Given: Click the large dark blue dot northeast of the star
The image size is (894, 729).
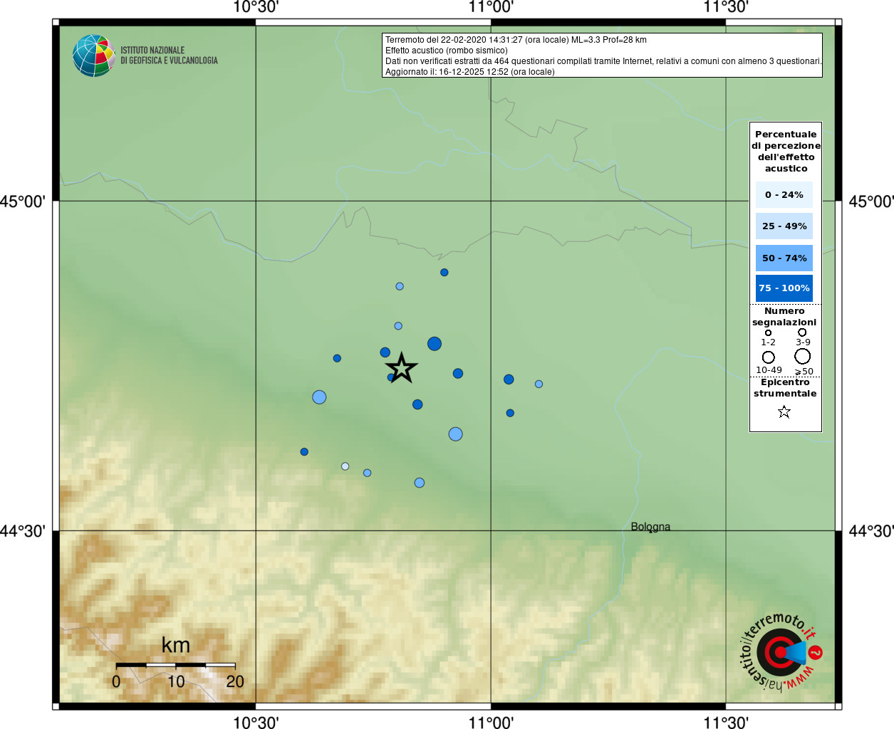Looking at the screenshot, I should tap(435, 344).
